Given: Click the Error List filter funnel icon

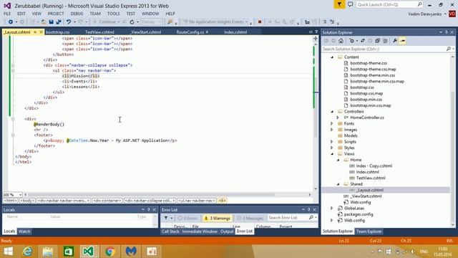Looking at the screenshot, I should click(x=166, y=218).
